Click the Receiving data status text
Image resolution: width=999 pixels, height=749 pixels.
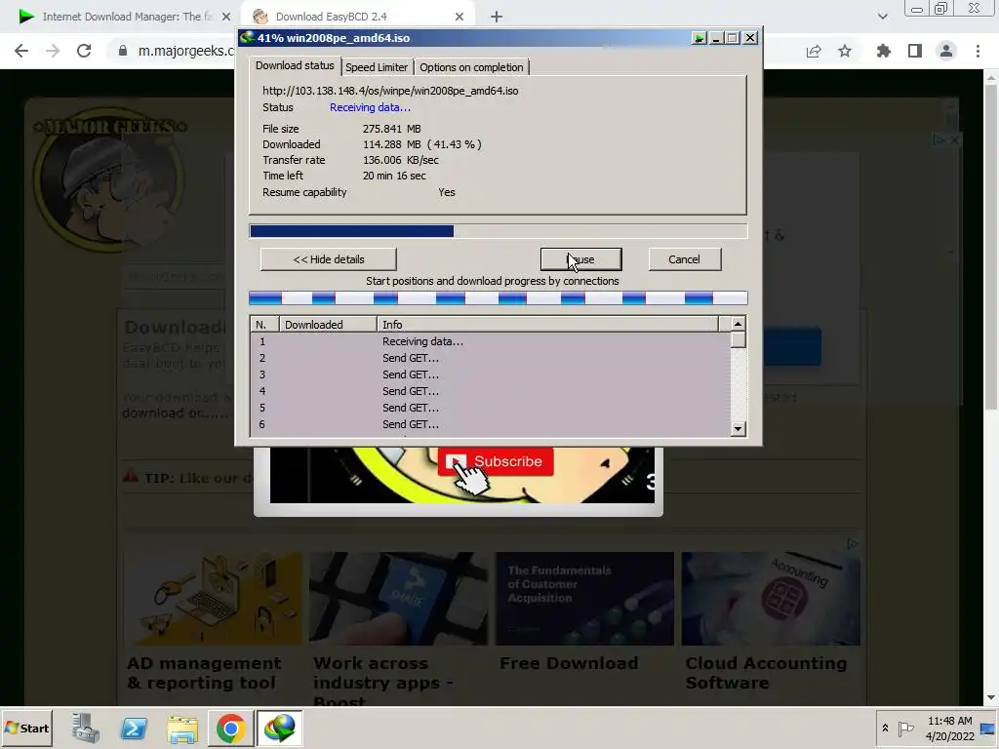[370, 107]
